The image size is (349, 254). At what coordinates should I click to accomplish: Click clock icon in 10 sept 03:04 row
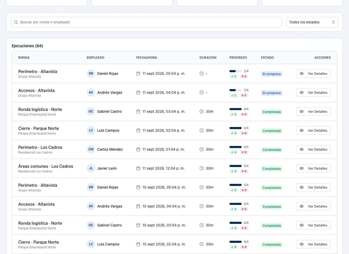click(202, 225)
